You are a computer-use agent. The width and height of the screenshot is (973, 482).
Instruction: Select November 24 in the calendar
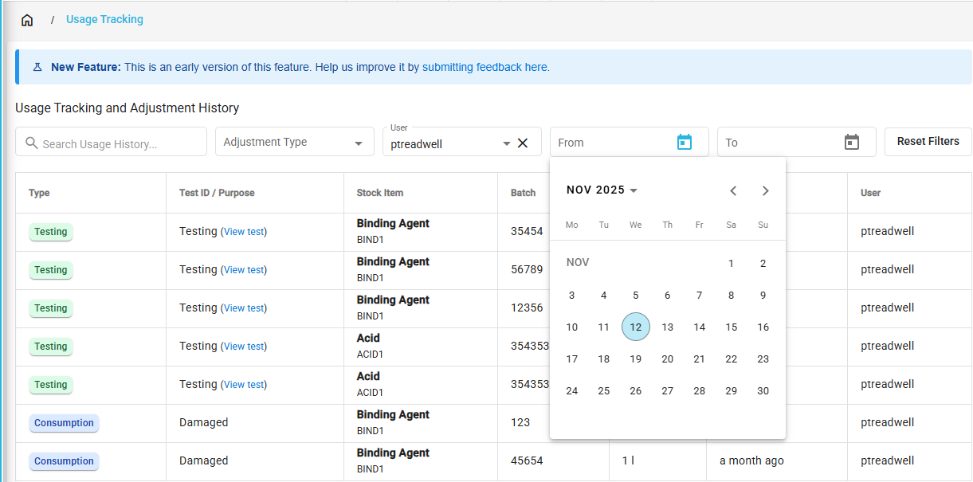pyautogui.click(x=572, y=390)
